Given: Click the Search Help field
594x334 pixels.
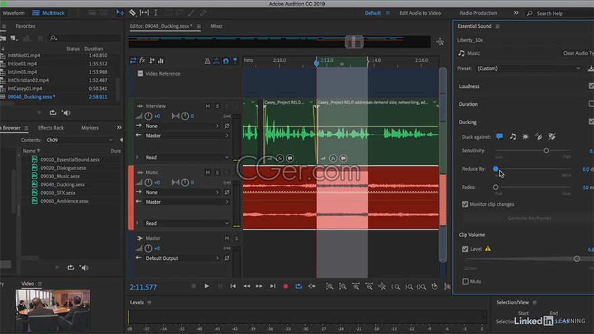Looking at the screenshot, I should click(x=561, y=13).
